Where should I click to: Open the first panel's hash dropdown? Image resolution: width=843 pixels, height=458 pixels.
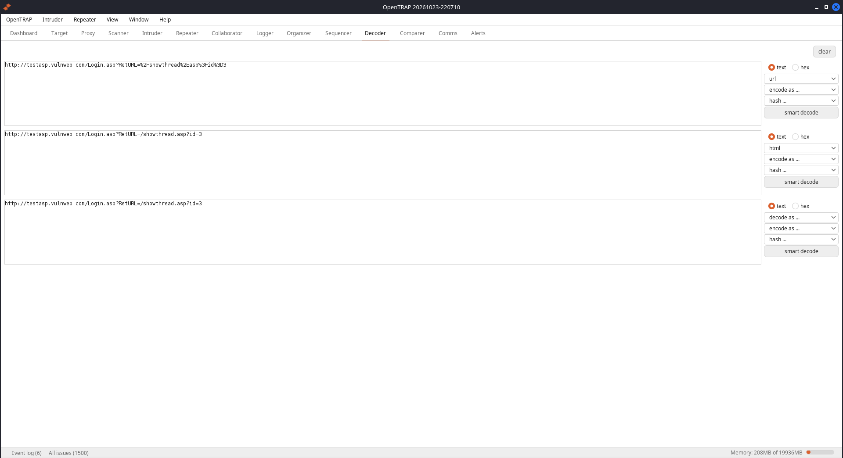click(x=801, y=101)
